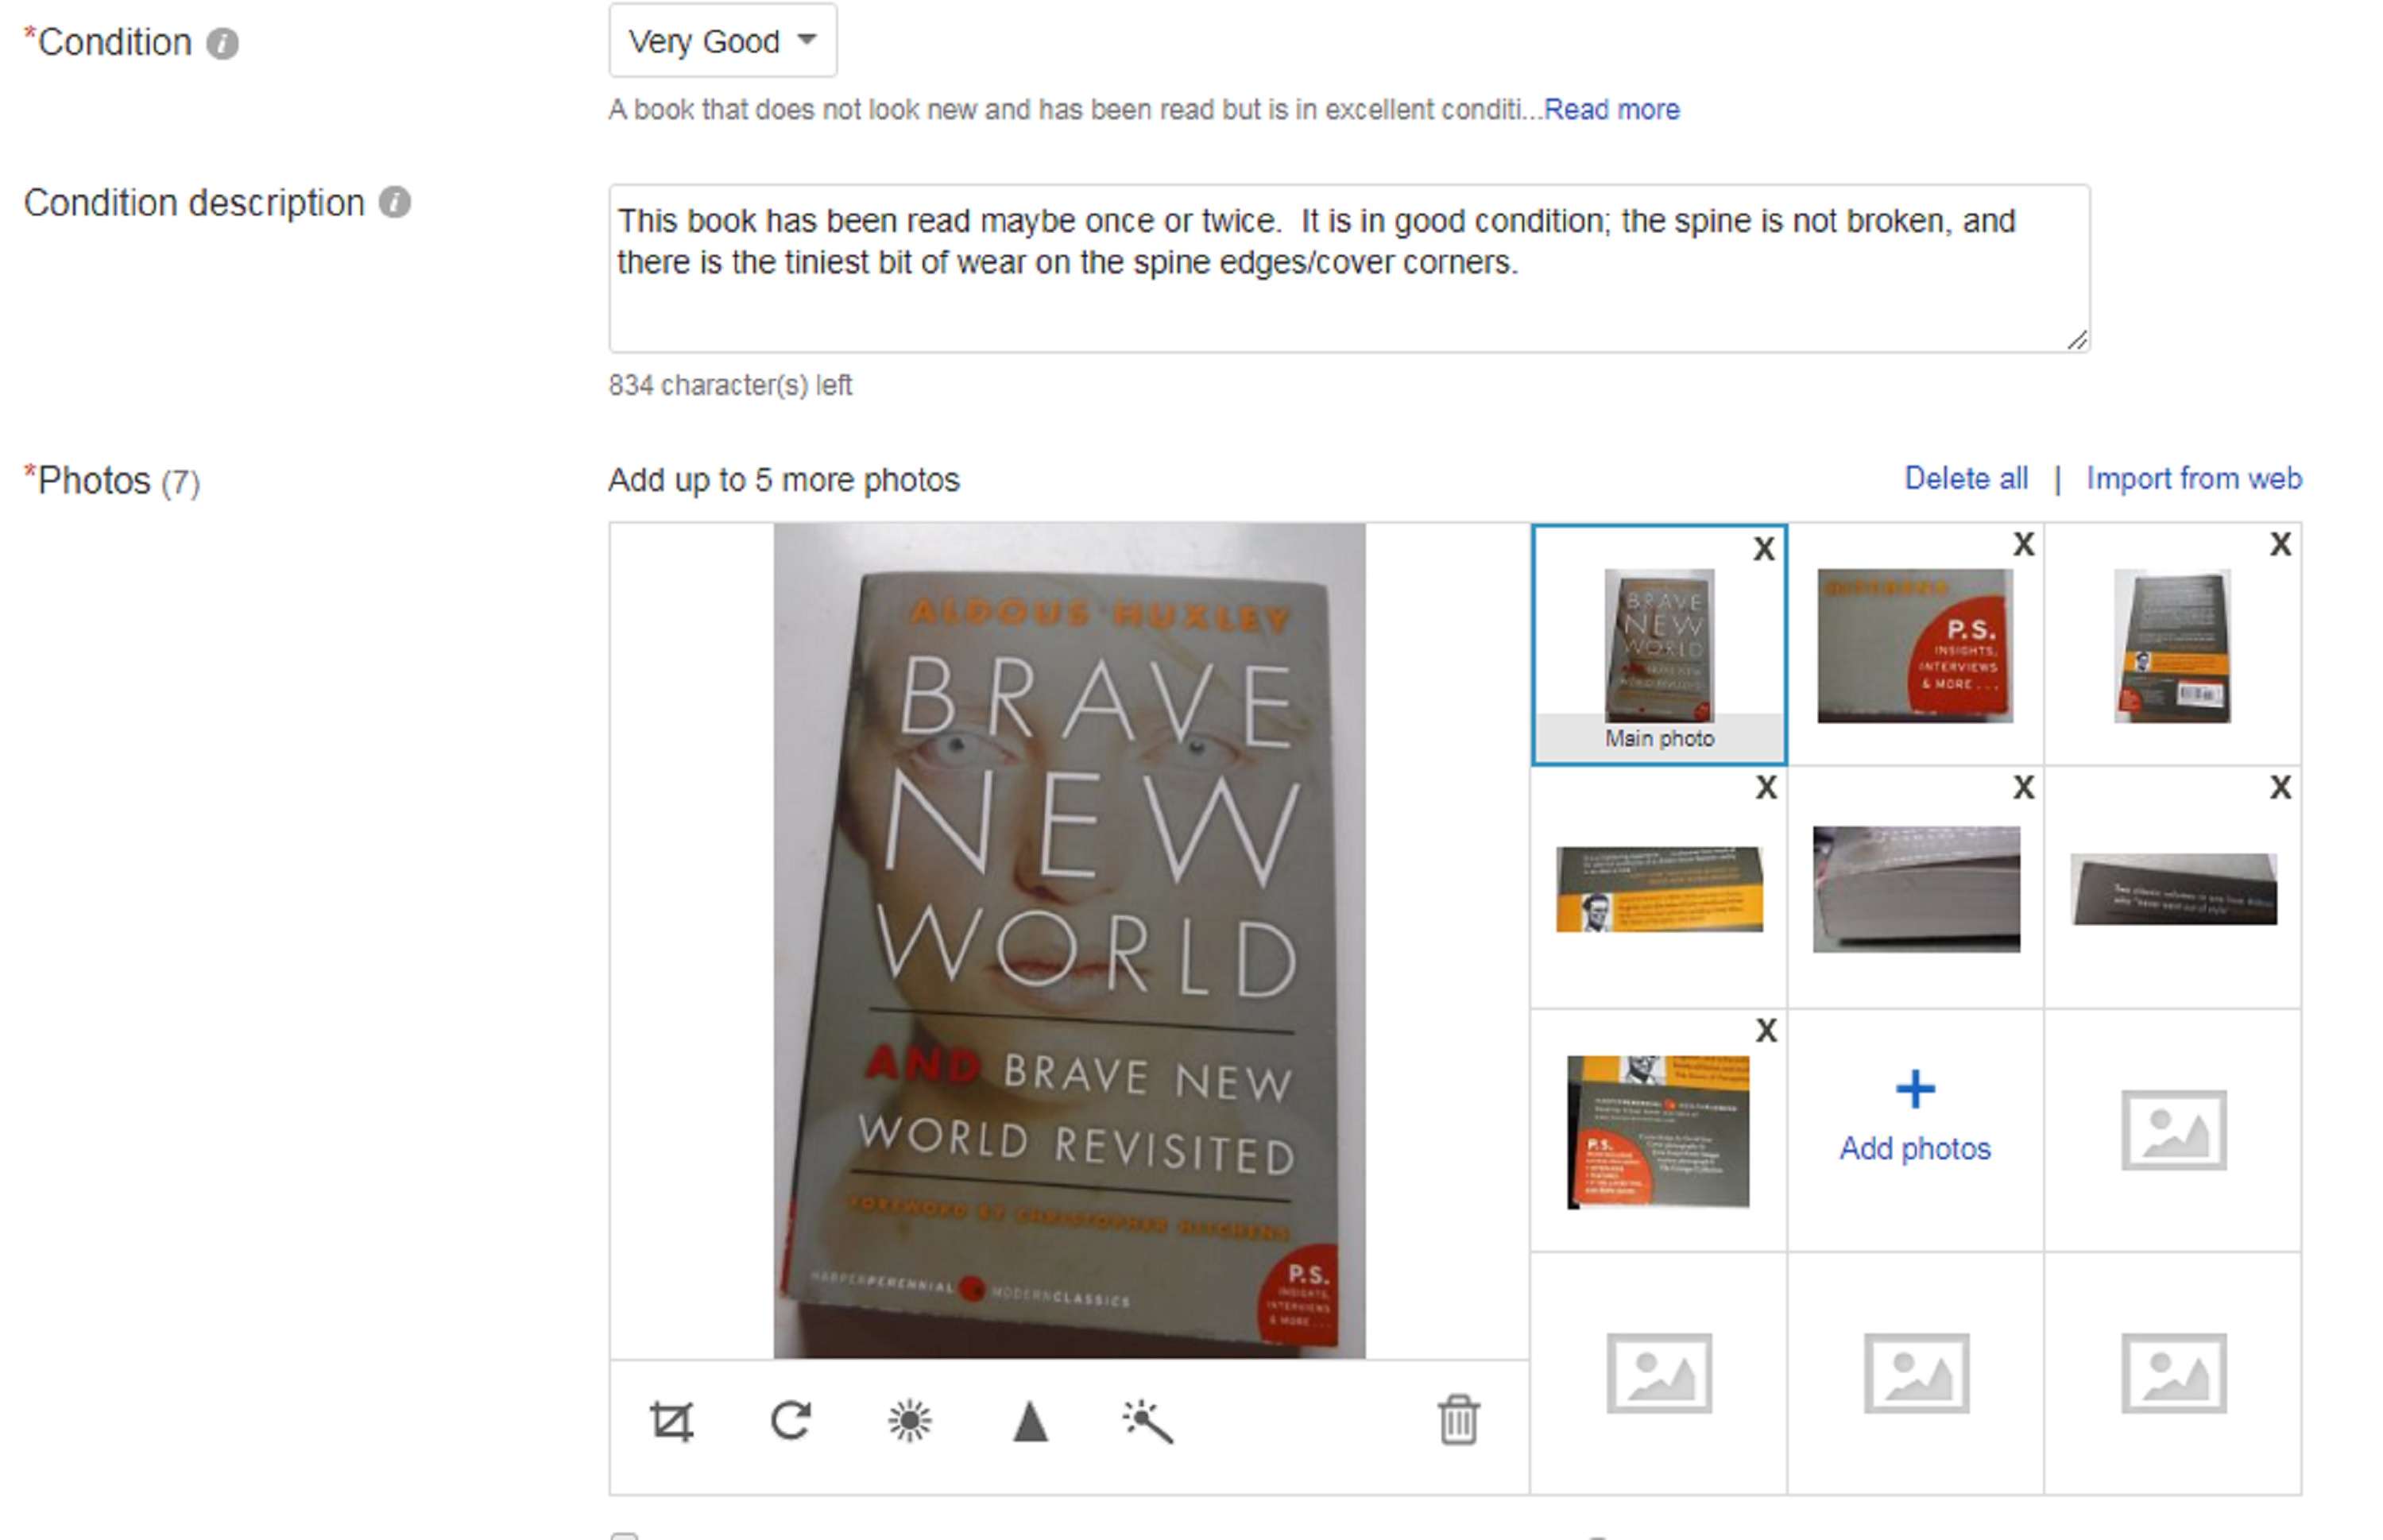Viewport: 2383px width, 1540px height.
Task: Select the page edges thumbnail
Action: (1915, 889)
